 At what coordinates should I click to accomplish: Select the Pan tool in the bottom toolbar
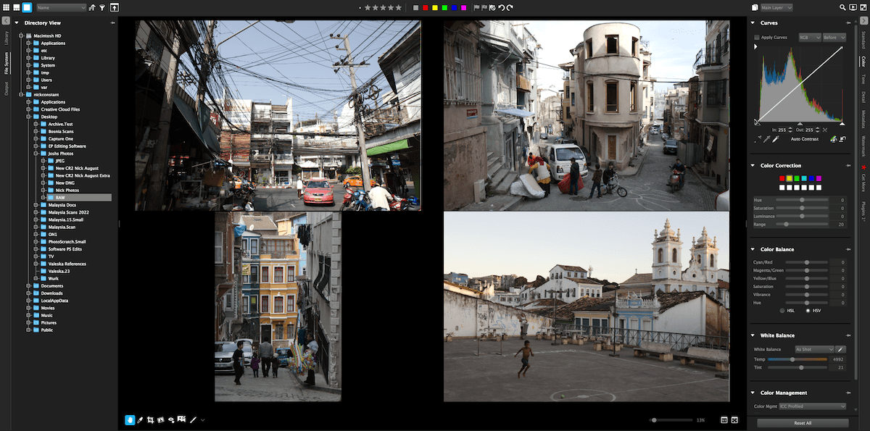(x=130, y=419)
